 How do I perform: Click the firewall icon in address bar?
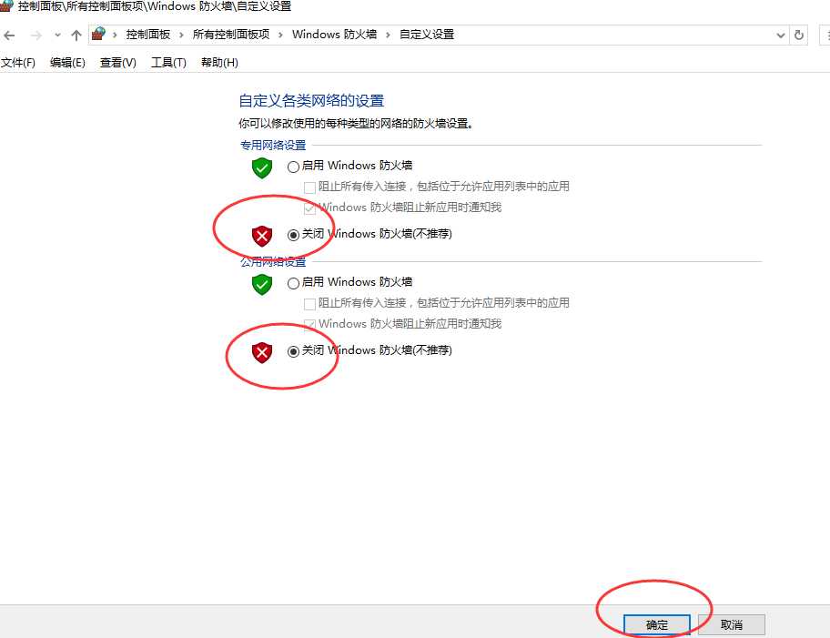point(99,34)
